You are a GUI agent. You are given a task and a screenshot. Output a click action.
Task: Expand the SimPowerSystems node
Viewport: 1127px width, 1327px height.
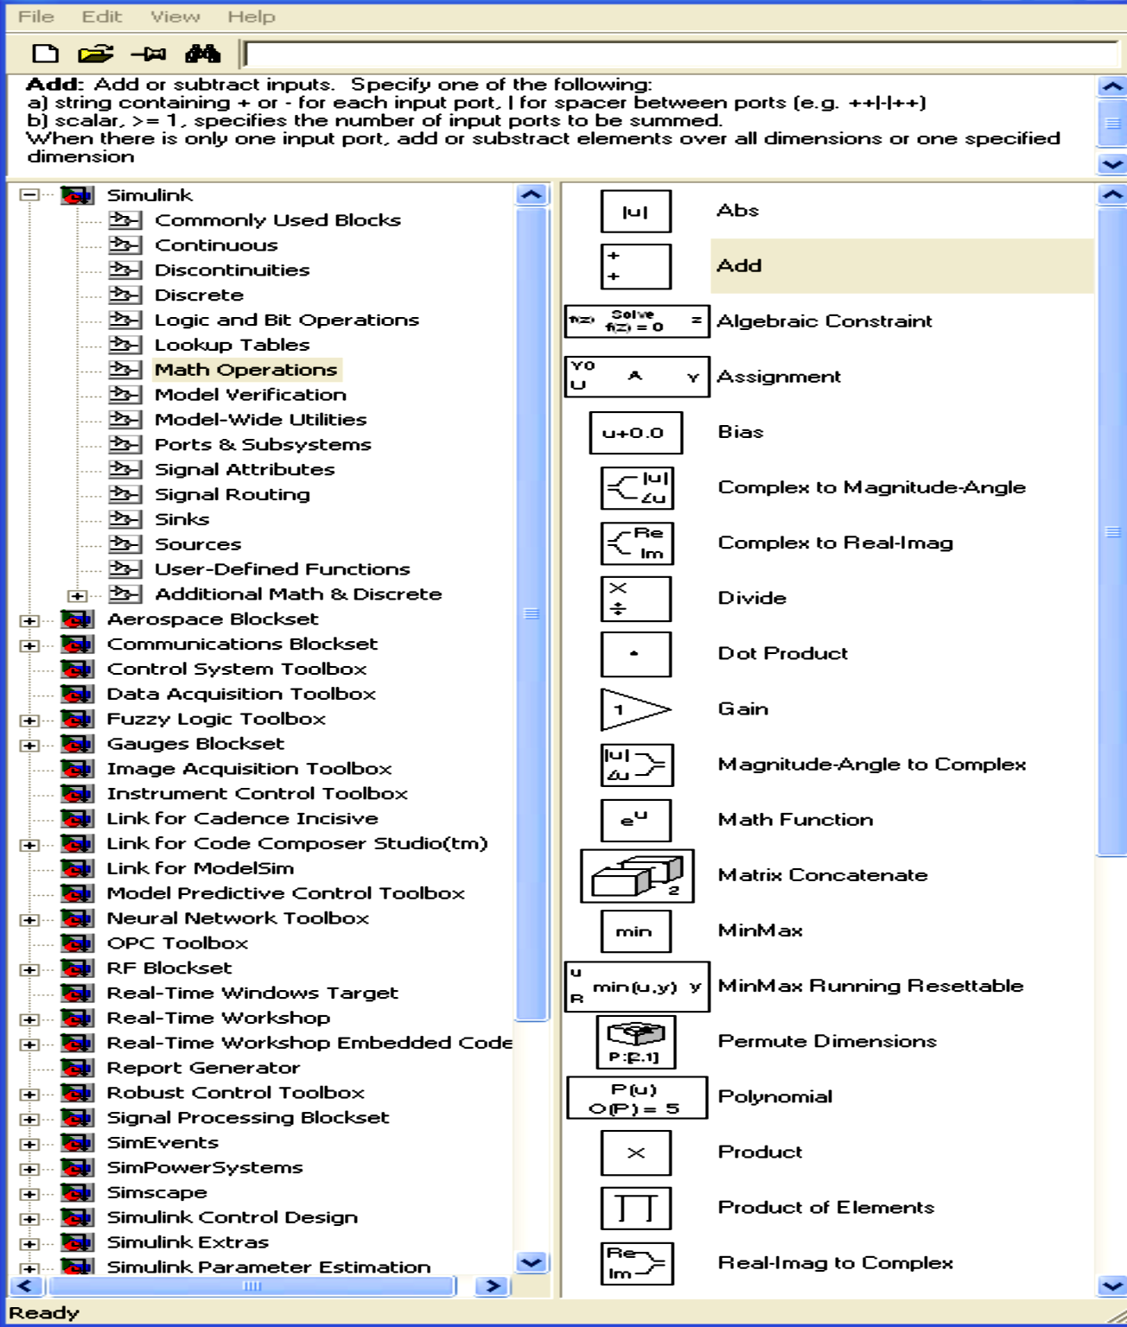pyautogui.click(x=29, y=1169)
